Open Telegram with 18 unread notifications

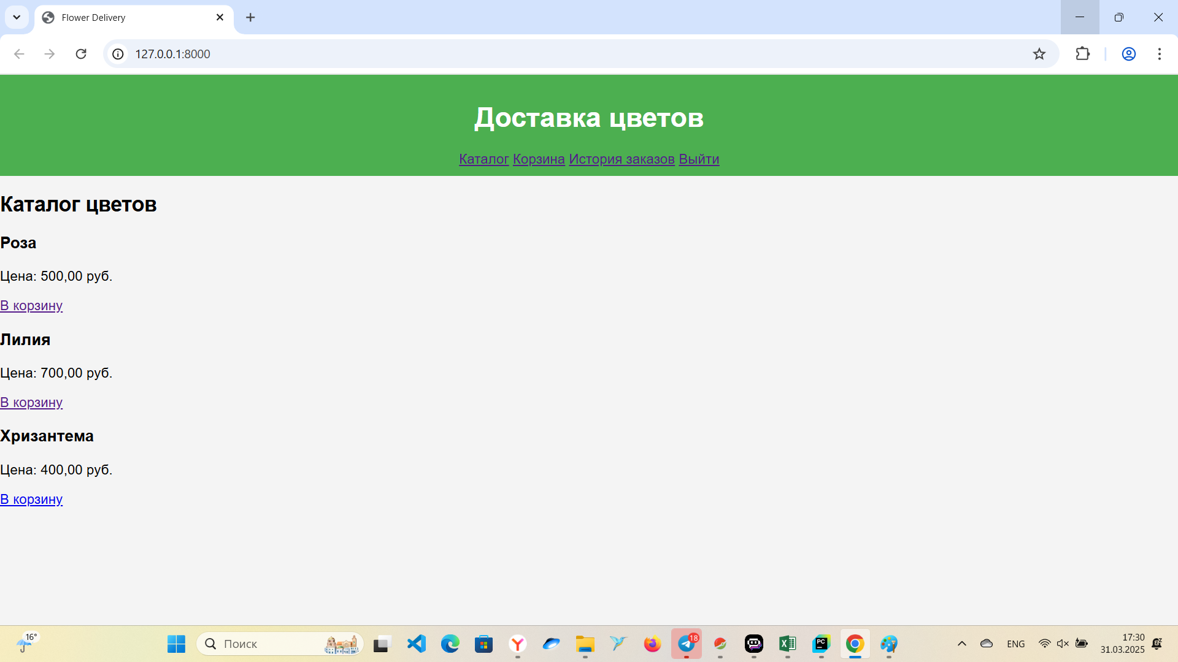[687, 644]
